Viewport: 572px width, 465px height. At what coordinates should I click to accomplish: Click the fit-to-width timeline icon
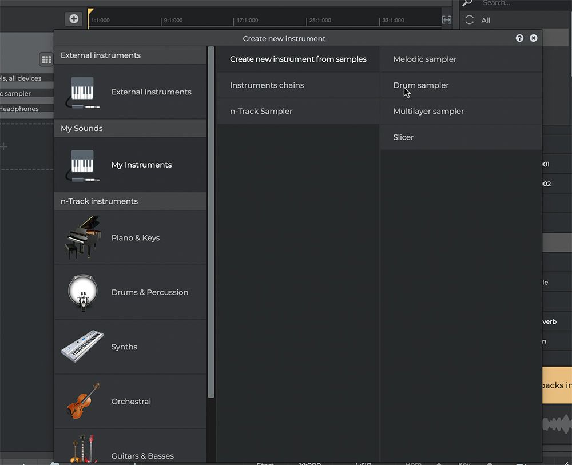[447, 19]
